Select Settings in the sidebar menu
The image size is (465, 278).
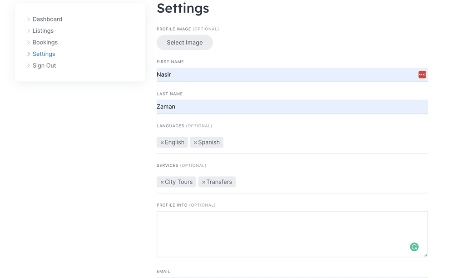point(44,54)
